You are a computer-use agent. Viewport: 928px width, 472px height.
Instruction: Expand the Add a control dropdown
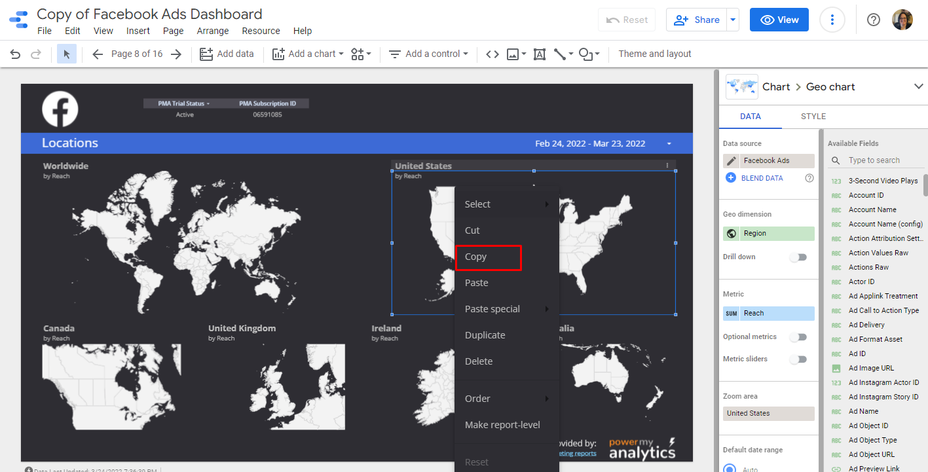429,54
